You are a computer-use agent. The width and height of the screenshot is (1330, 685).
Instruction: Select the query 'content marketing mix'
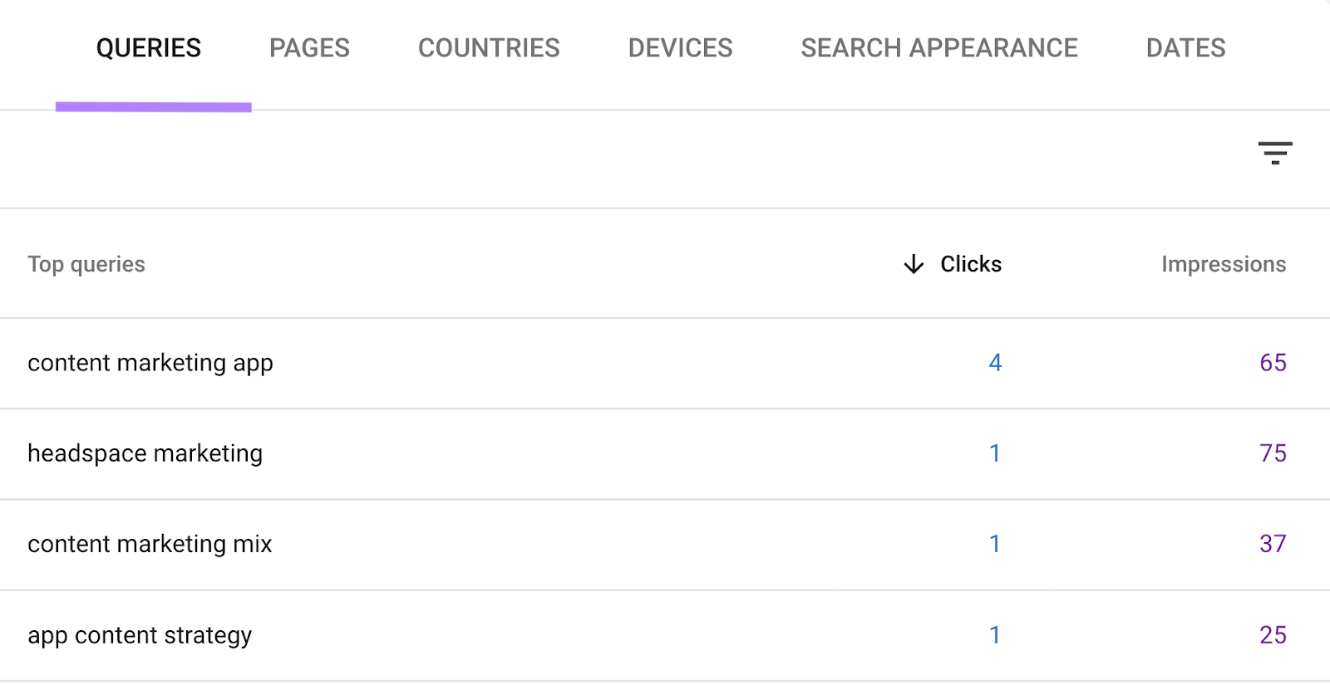pyautogui.click(x=149, y=544)
